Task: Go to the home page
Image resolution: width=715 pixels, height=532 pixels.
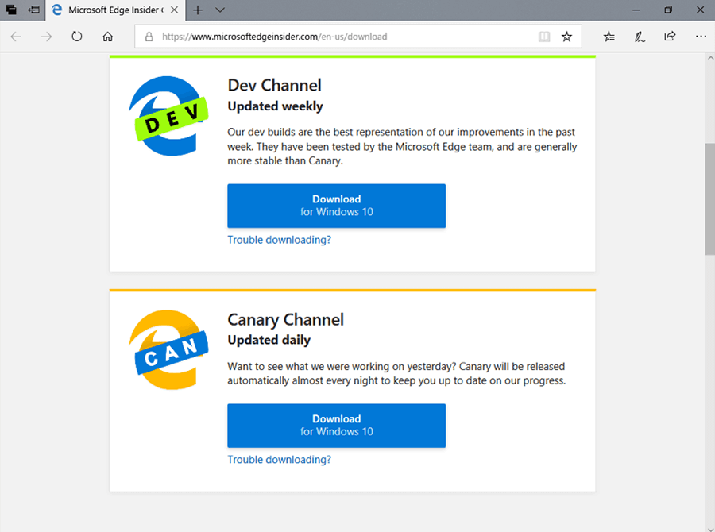Action: (x=107, y=37)
